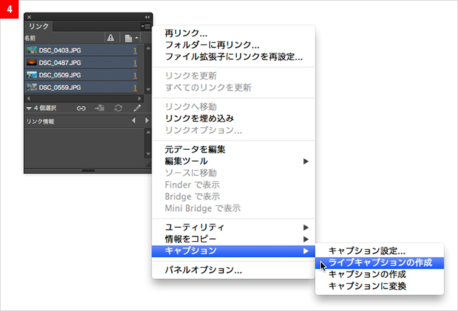Viewport: 458px width, 311px height.
Task: Open page link number for DSC_0509.JPG
Action: pyautogui.click(x=135, y=75)
